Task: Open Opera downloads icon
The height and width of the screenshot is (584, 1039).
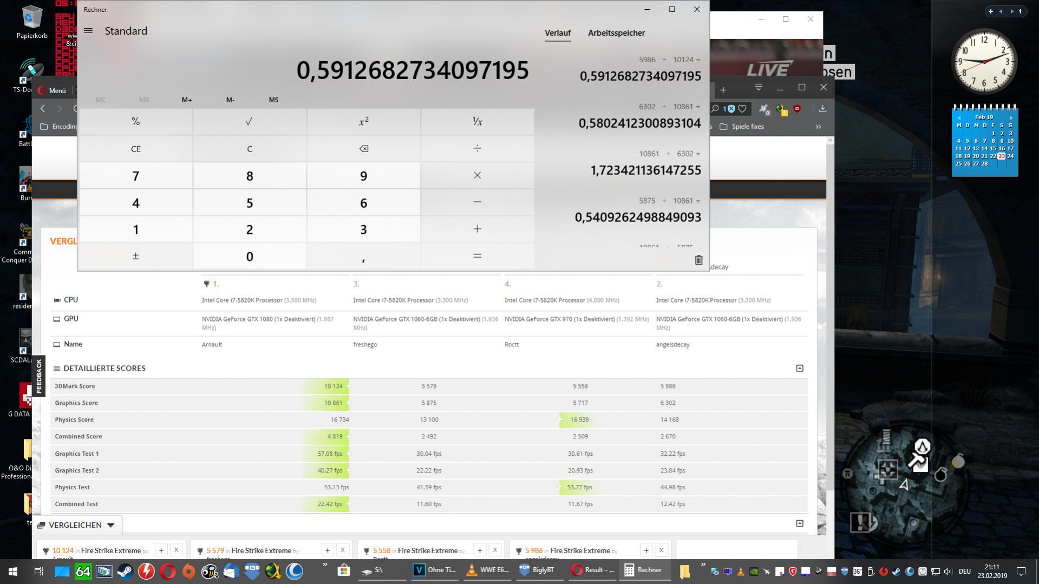Action: [822, 109]
